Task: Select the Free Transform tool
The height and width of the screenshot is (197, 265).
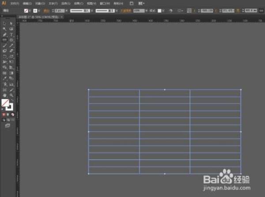Action: click(x=11, y=62)
